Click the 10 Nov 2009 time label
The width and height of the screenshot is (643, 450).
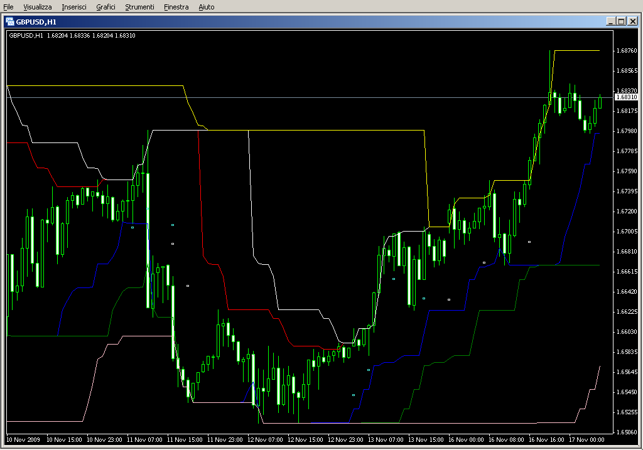click(x=23, y=440)
